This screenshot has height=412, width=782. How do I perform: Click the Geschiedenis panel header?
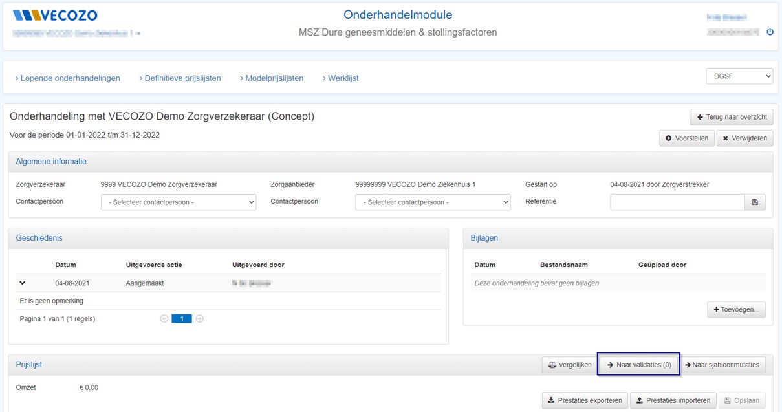pyautogui.click(x=228, y=238)
